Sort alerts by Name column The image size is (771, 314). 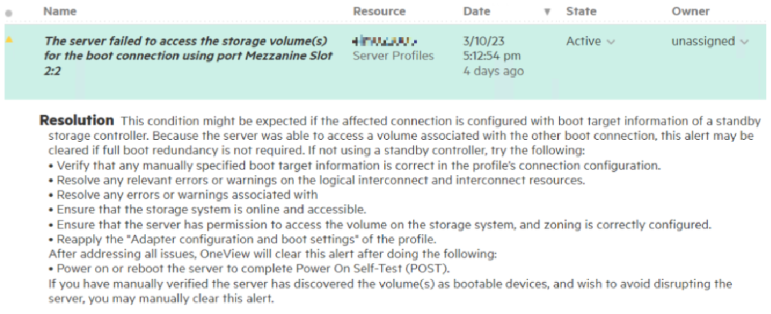point(60,11)
